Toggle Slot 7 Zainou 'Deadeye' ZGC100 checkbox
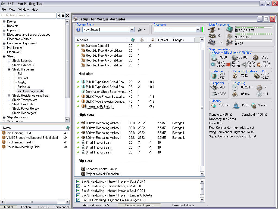This screenshot has height=209, width=278. [x=78, y=186]
